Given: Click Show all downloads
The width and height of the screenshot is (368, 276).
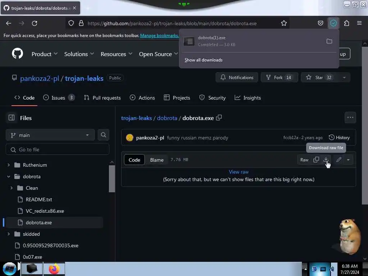Looking at the screenshot, I should (203, 60).
